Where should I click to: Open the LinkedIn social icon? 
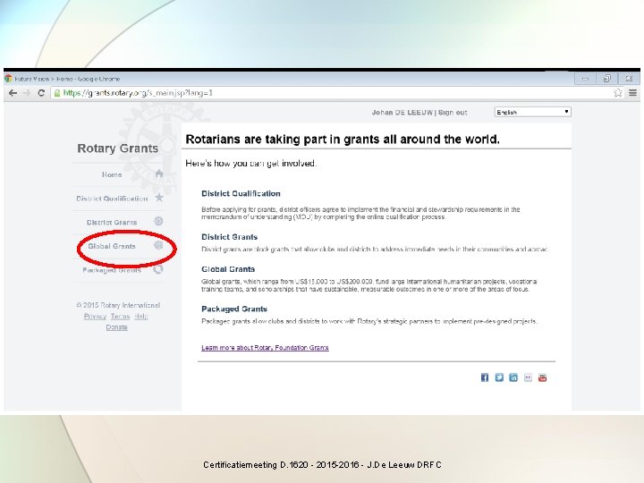(x=513, y=377)
